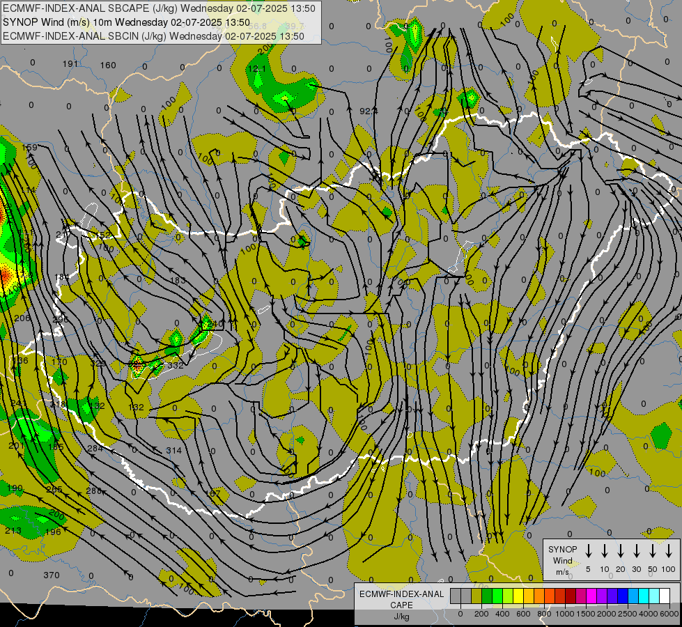
Task: Pick the cyan swatch near 4000
Action: (643, 596)
